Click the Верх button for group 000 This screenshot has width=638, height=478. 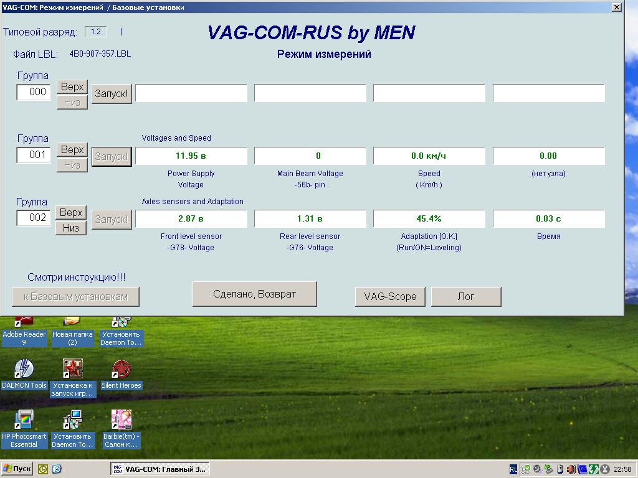tap(72, 87)
